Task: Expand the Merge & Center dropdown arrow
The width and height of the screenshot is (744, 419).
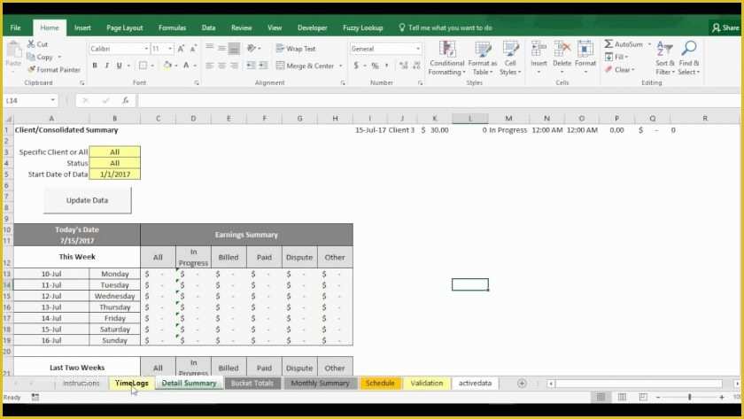Action: [x=341, y=66]
